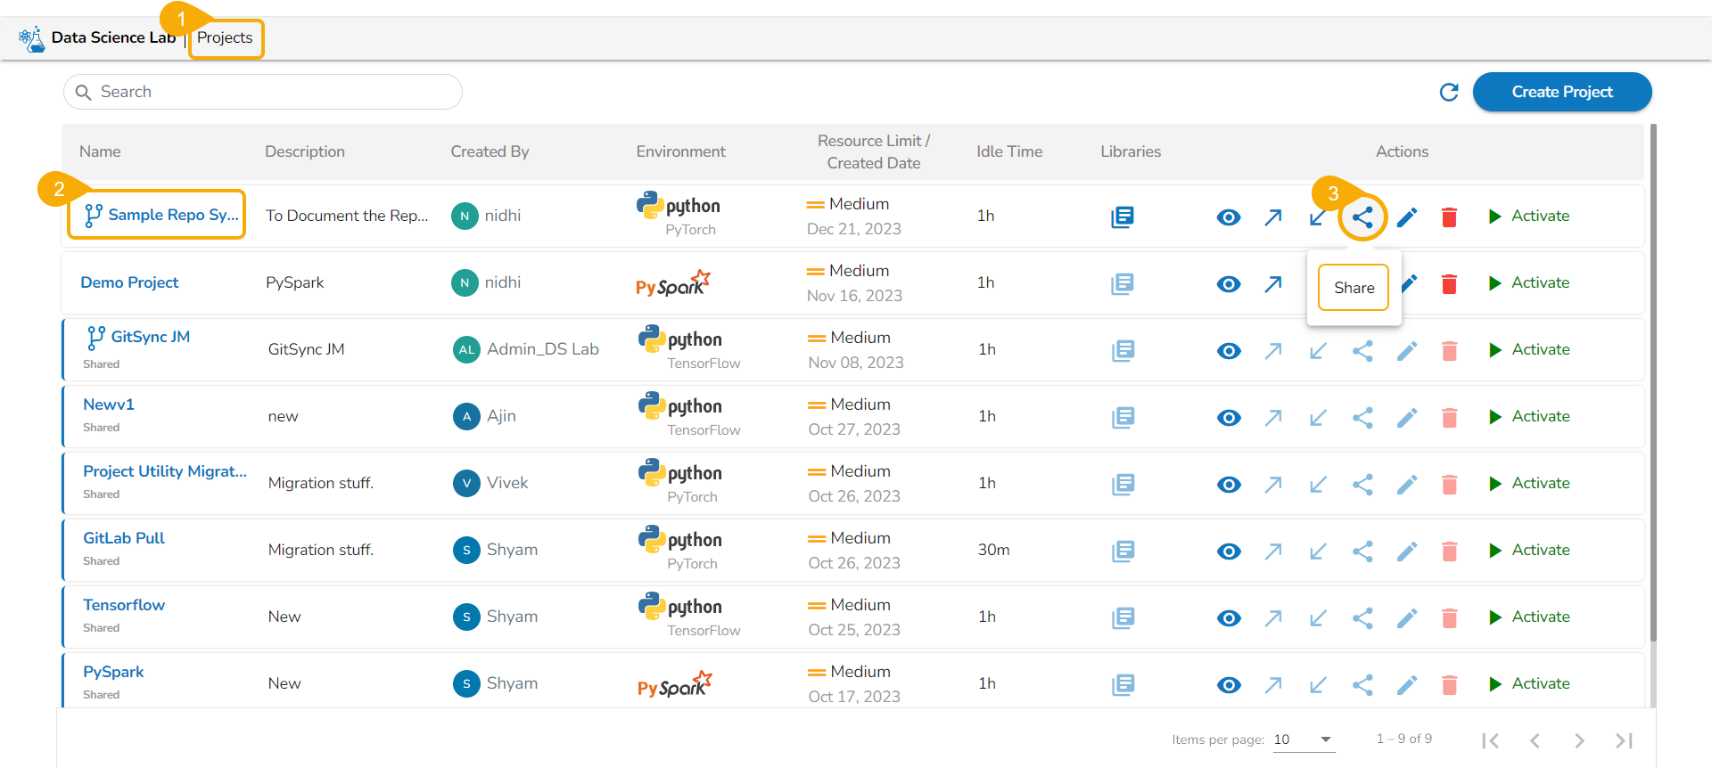Delete the Sample Repo Sy... project
This screenshot has width=1712, height=768.
click(x=1449, y=217)
